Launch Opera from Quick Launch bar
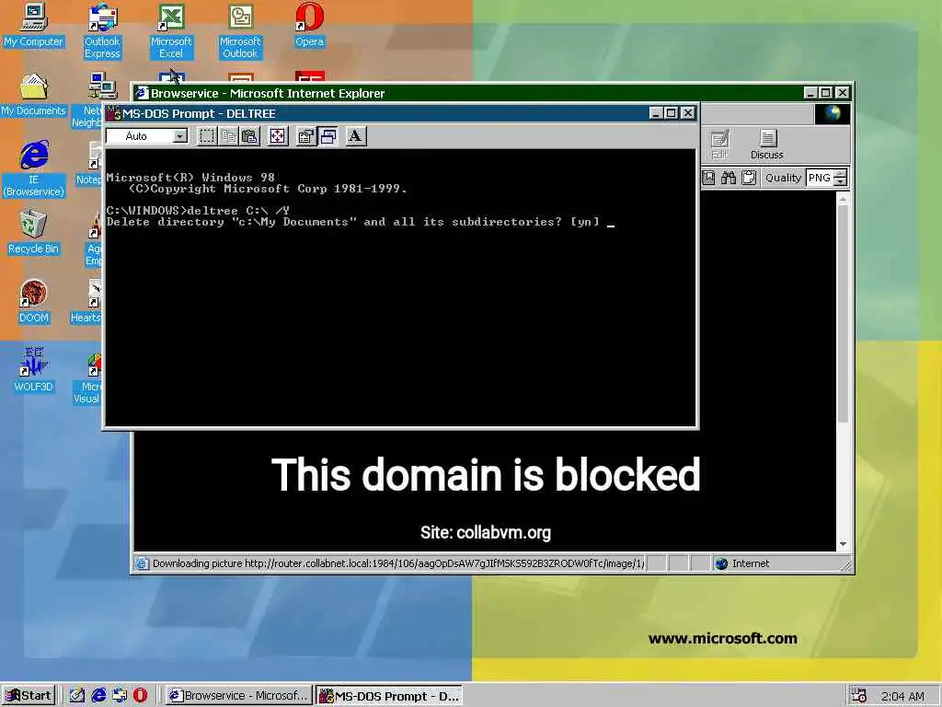This screenshot has height=707, width=942. pyautogui.click(x=140, y=696)
